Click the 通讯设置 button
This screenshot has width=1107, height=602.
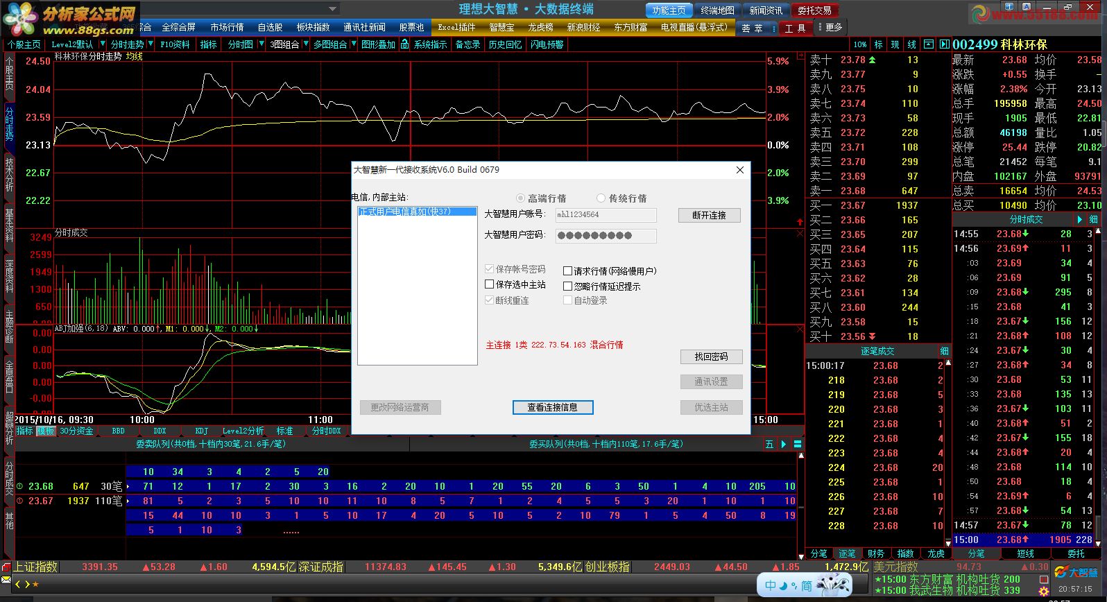click(711, 381)
